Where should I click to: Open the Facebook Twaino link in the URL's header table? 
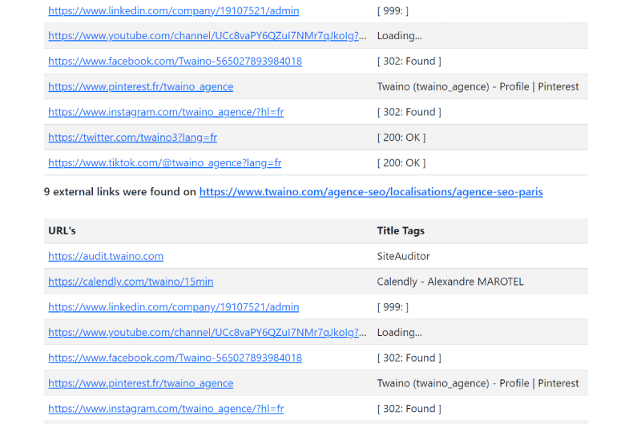[175, 358]
